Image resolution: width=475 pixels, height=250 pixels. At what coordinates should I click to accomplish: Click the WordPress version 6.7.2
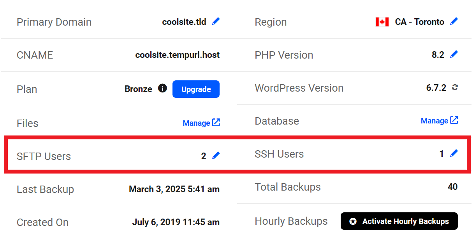436,88
